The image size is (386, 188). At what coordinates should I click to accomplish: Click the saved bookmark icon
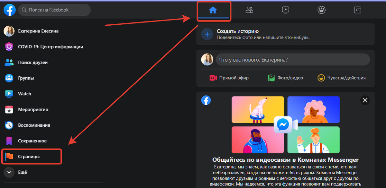tap(9, 141)
